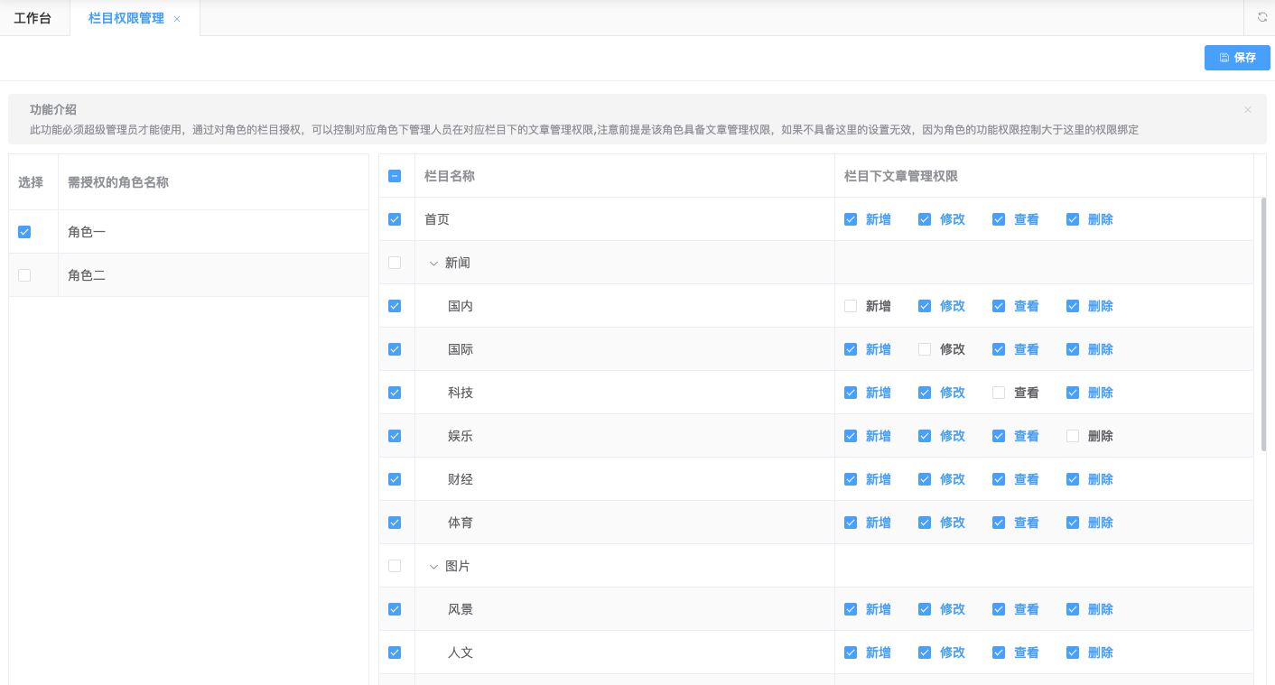Click the refresh icon in the tab bar
Image resolution: width=1275 pixels, height=685 pixels.
click(1262, 17)
